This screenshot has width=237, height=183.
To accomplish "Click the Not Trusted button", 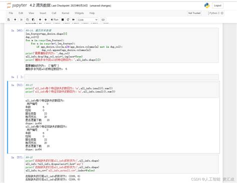I will (x=194, y=13).
